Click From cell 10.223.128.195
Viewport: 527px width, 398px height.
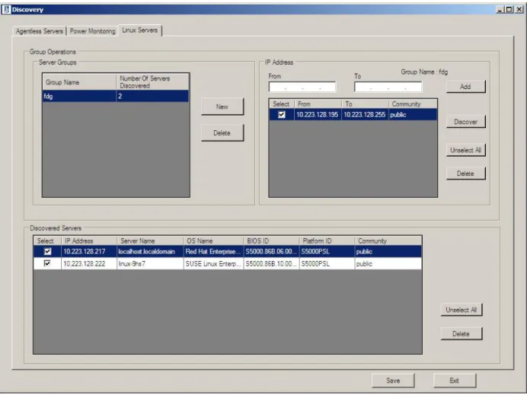318,115
